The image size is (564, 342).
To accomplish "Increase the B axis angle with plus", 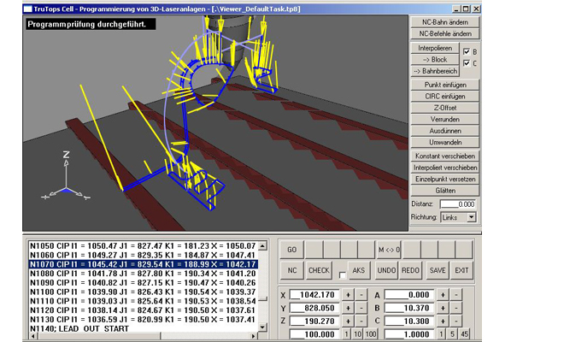I will pos(443,307).
